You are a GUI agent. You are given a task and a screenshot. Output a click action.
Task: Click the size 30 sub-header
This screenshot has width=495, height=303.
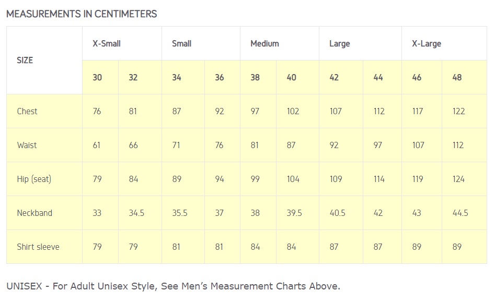pyautogui.click(x=97, y=78)
